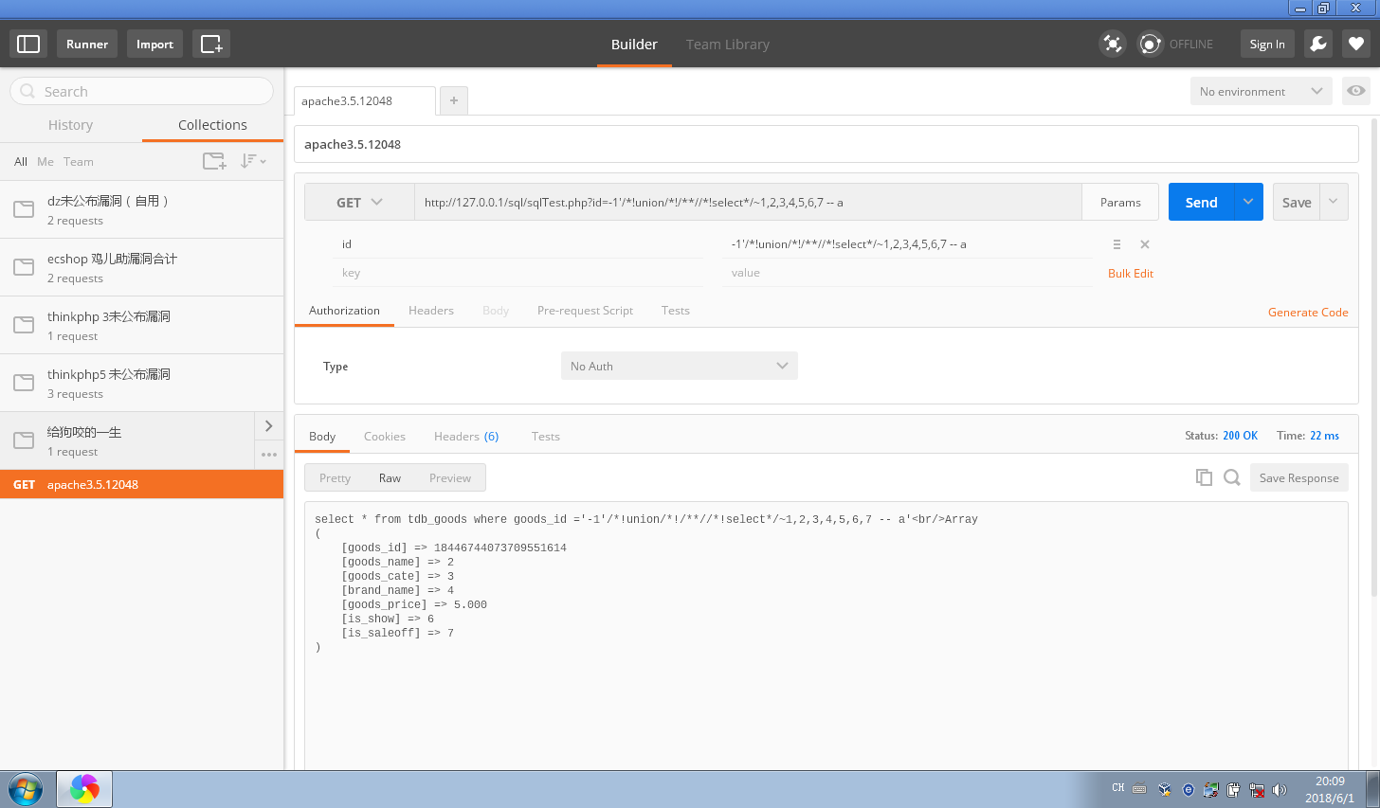Filter collections by All
This screenshot has height=808, width=1380.
pyautogui.click(x=21, y=162)
